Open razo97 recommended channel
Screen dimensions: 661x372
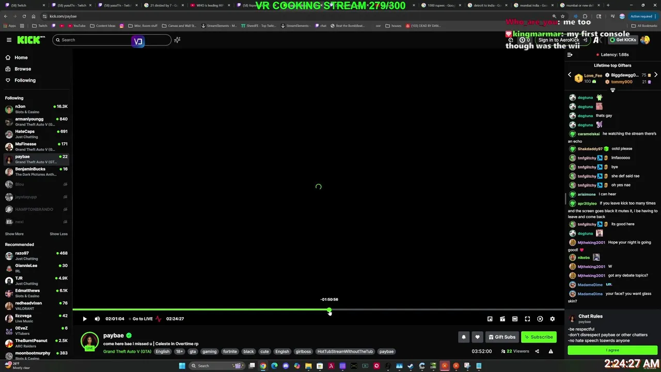[x=36, y=256]
